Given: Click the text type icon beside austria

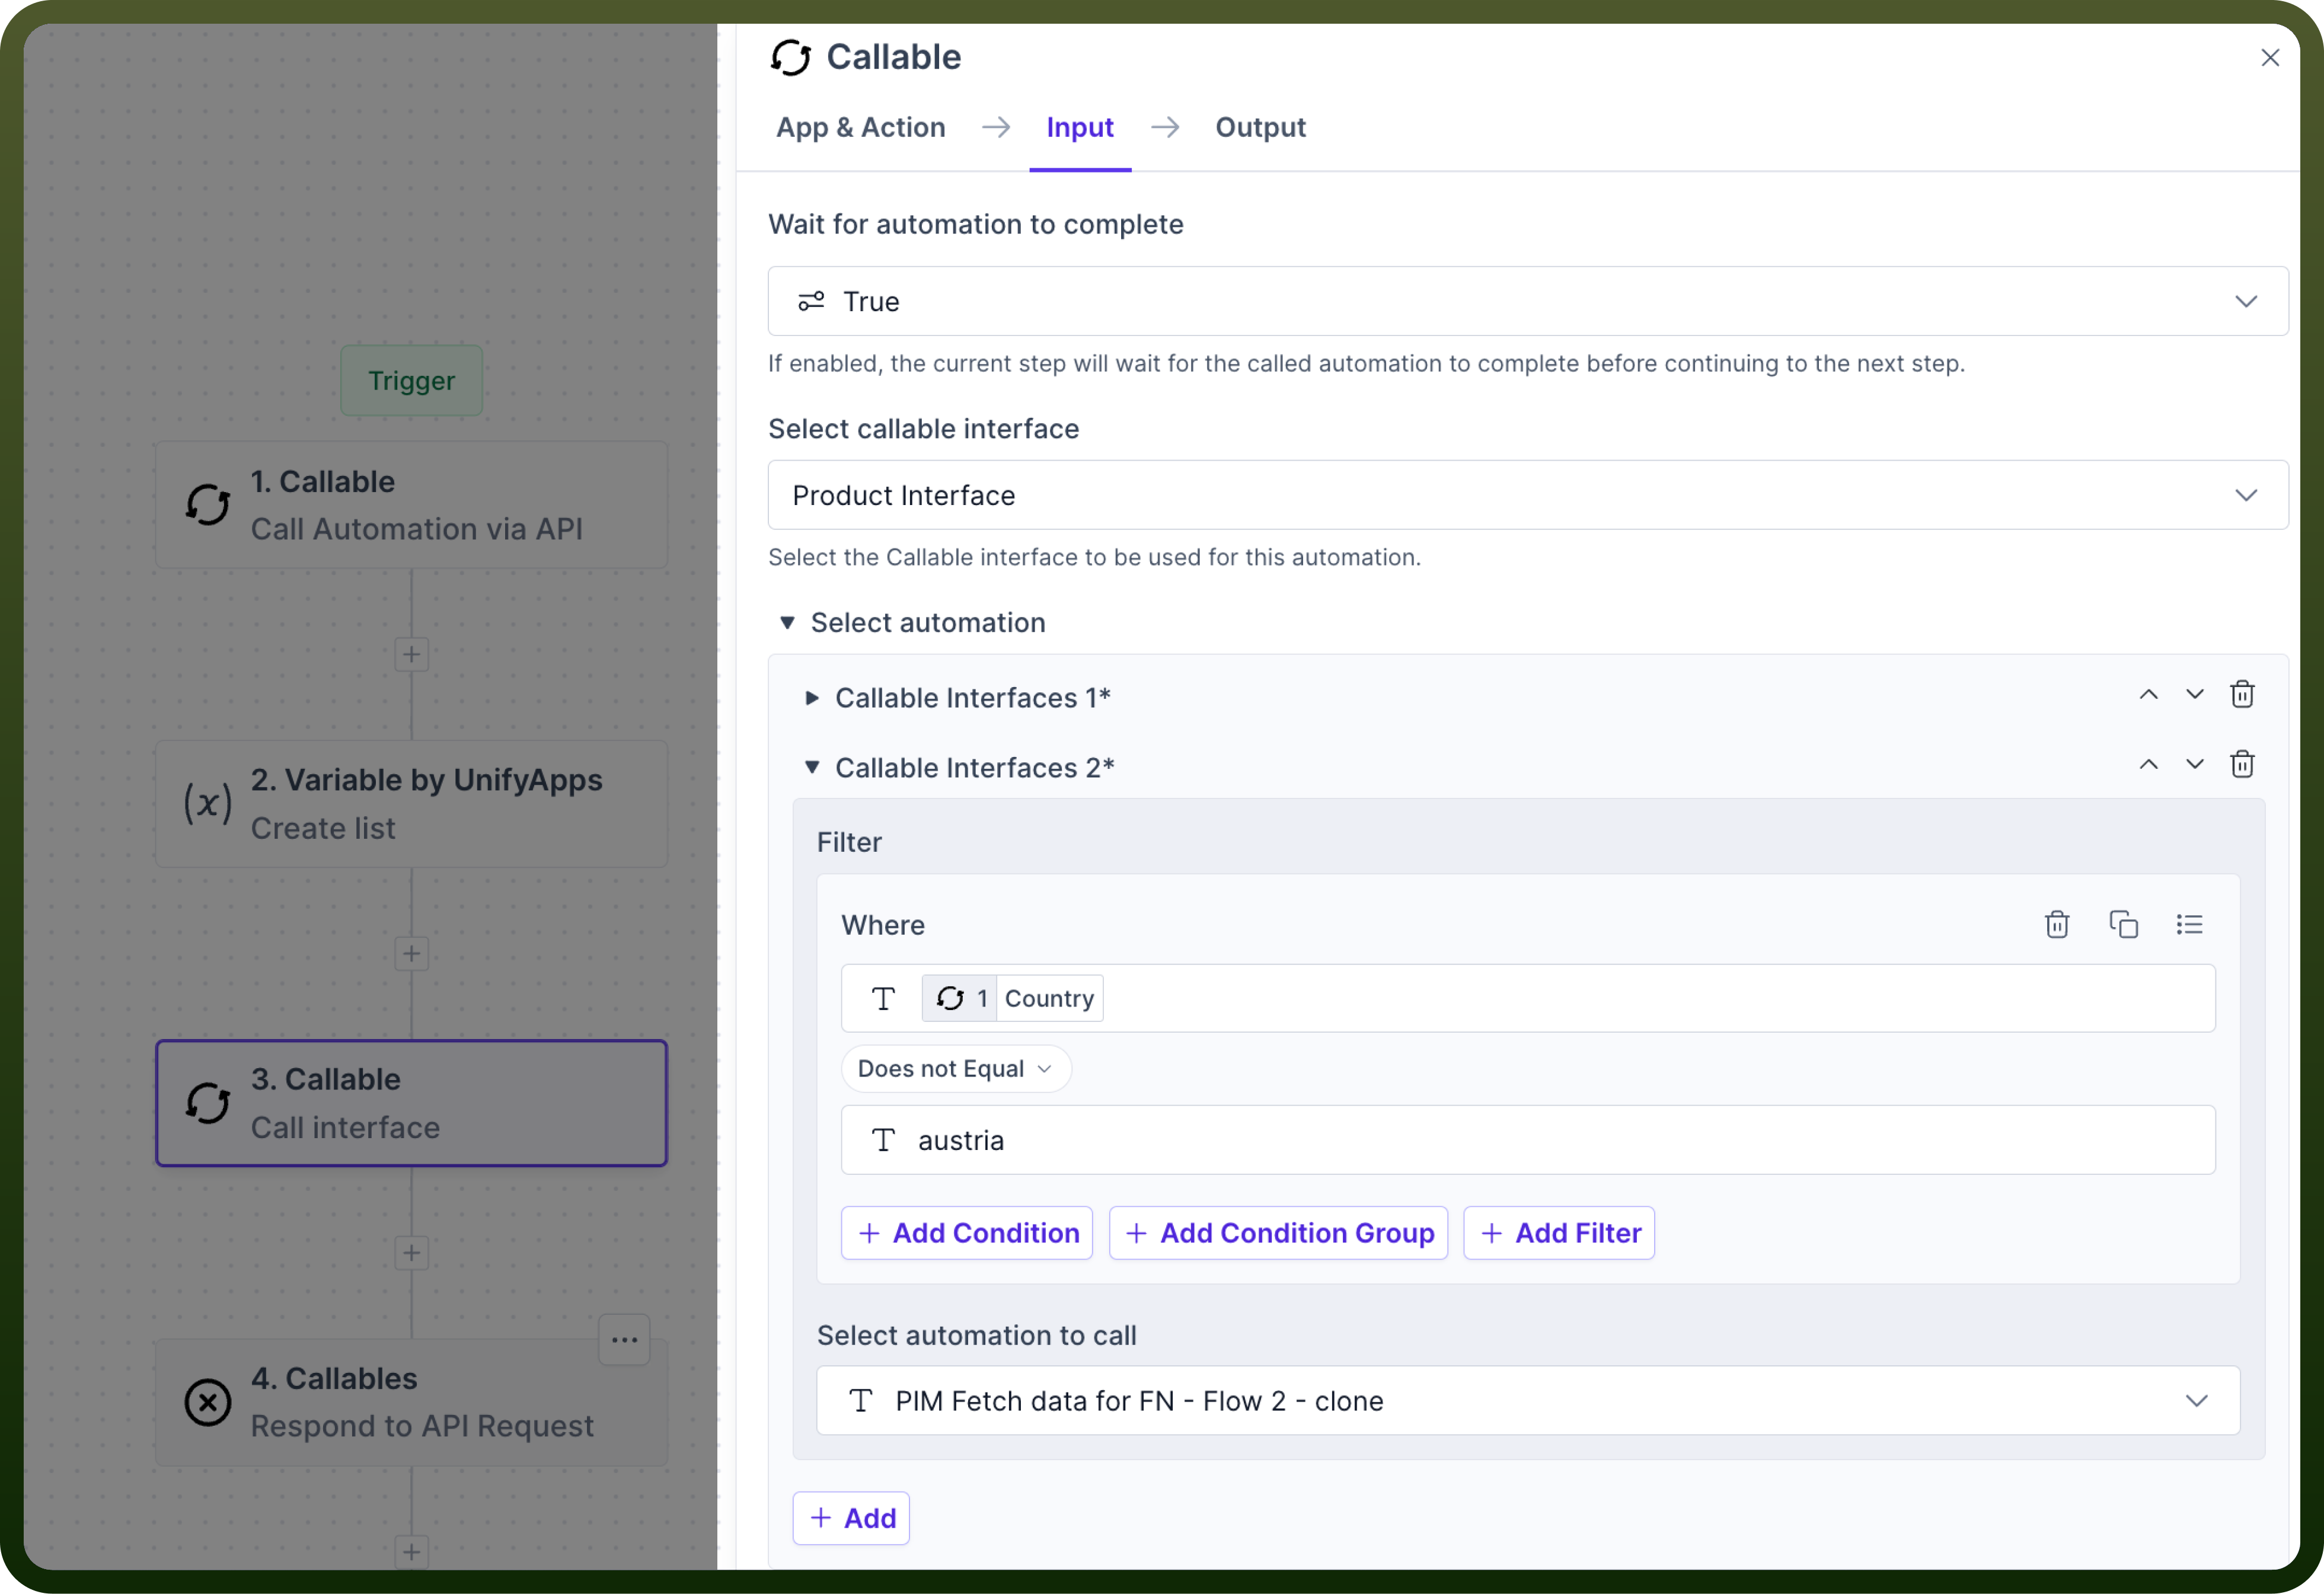Looking at the screenshot, I should (x=882, y=1140).
